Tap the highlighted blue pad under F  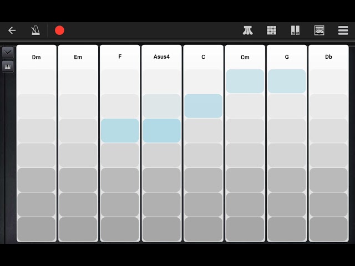[120, 131]
